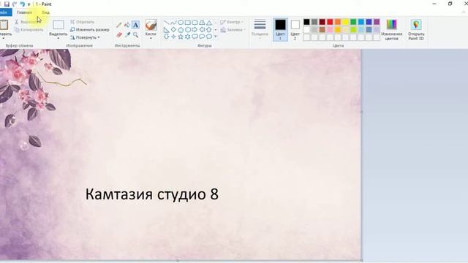Image resolution: width=468 pixels, height=263 pixels.
Task: Click the Select (Выделить) rectangle icon
Action: tap(58, 25)
